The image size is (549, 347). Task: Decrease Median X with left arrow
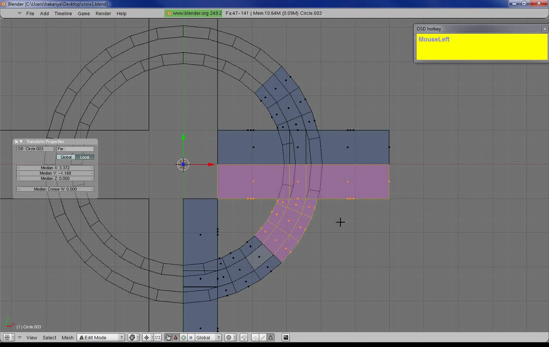[19, 168]
